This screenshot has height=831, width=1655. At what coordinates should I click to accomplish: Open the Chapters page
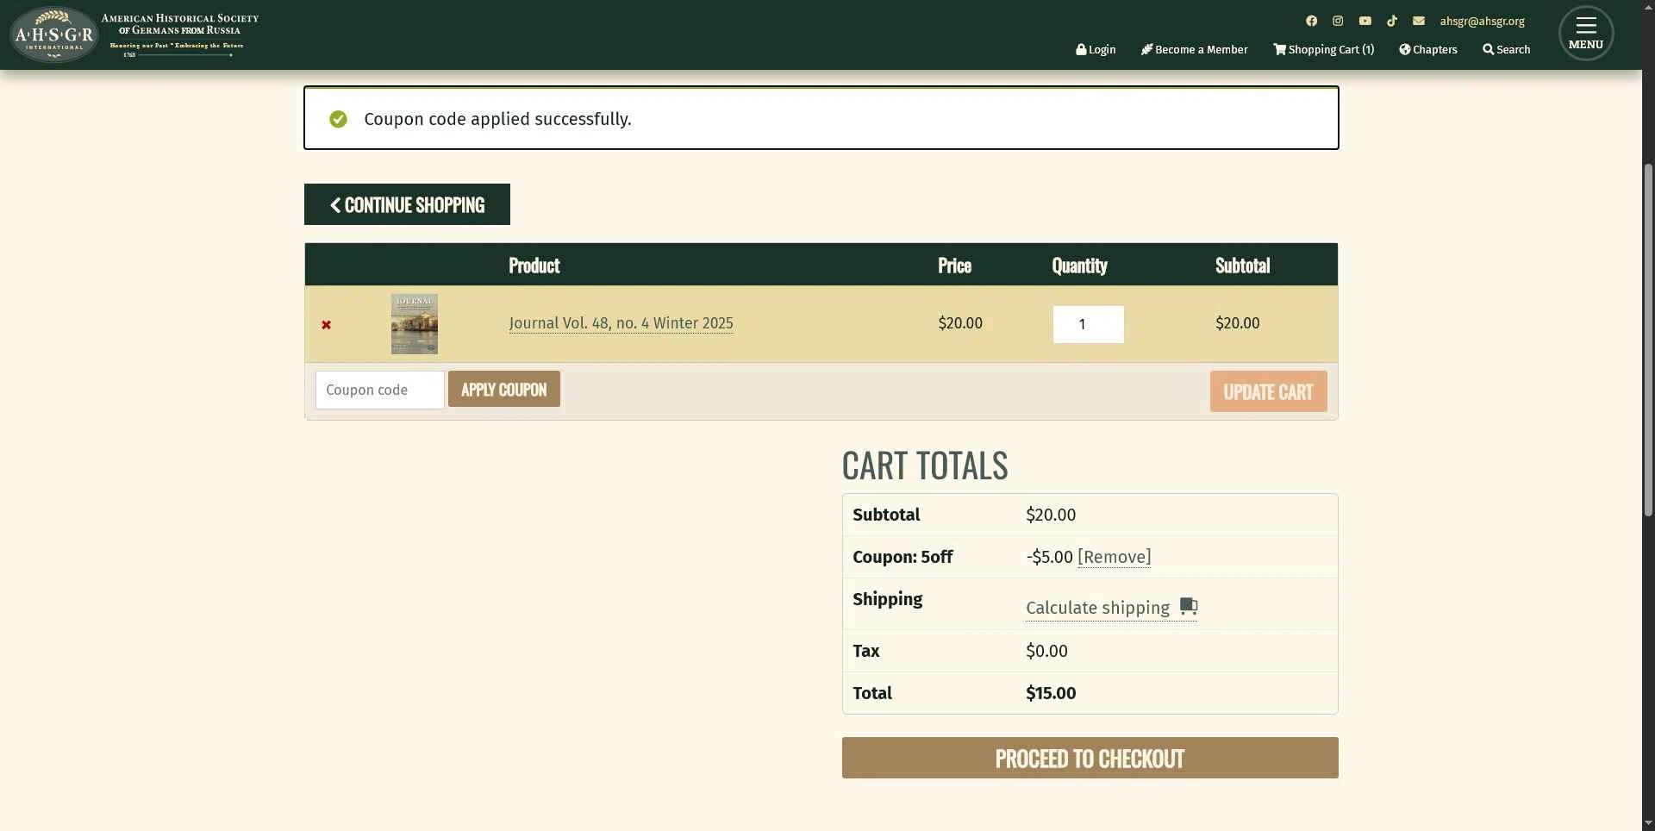[x=1427, y=49]
